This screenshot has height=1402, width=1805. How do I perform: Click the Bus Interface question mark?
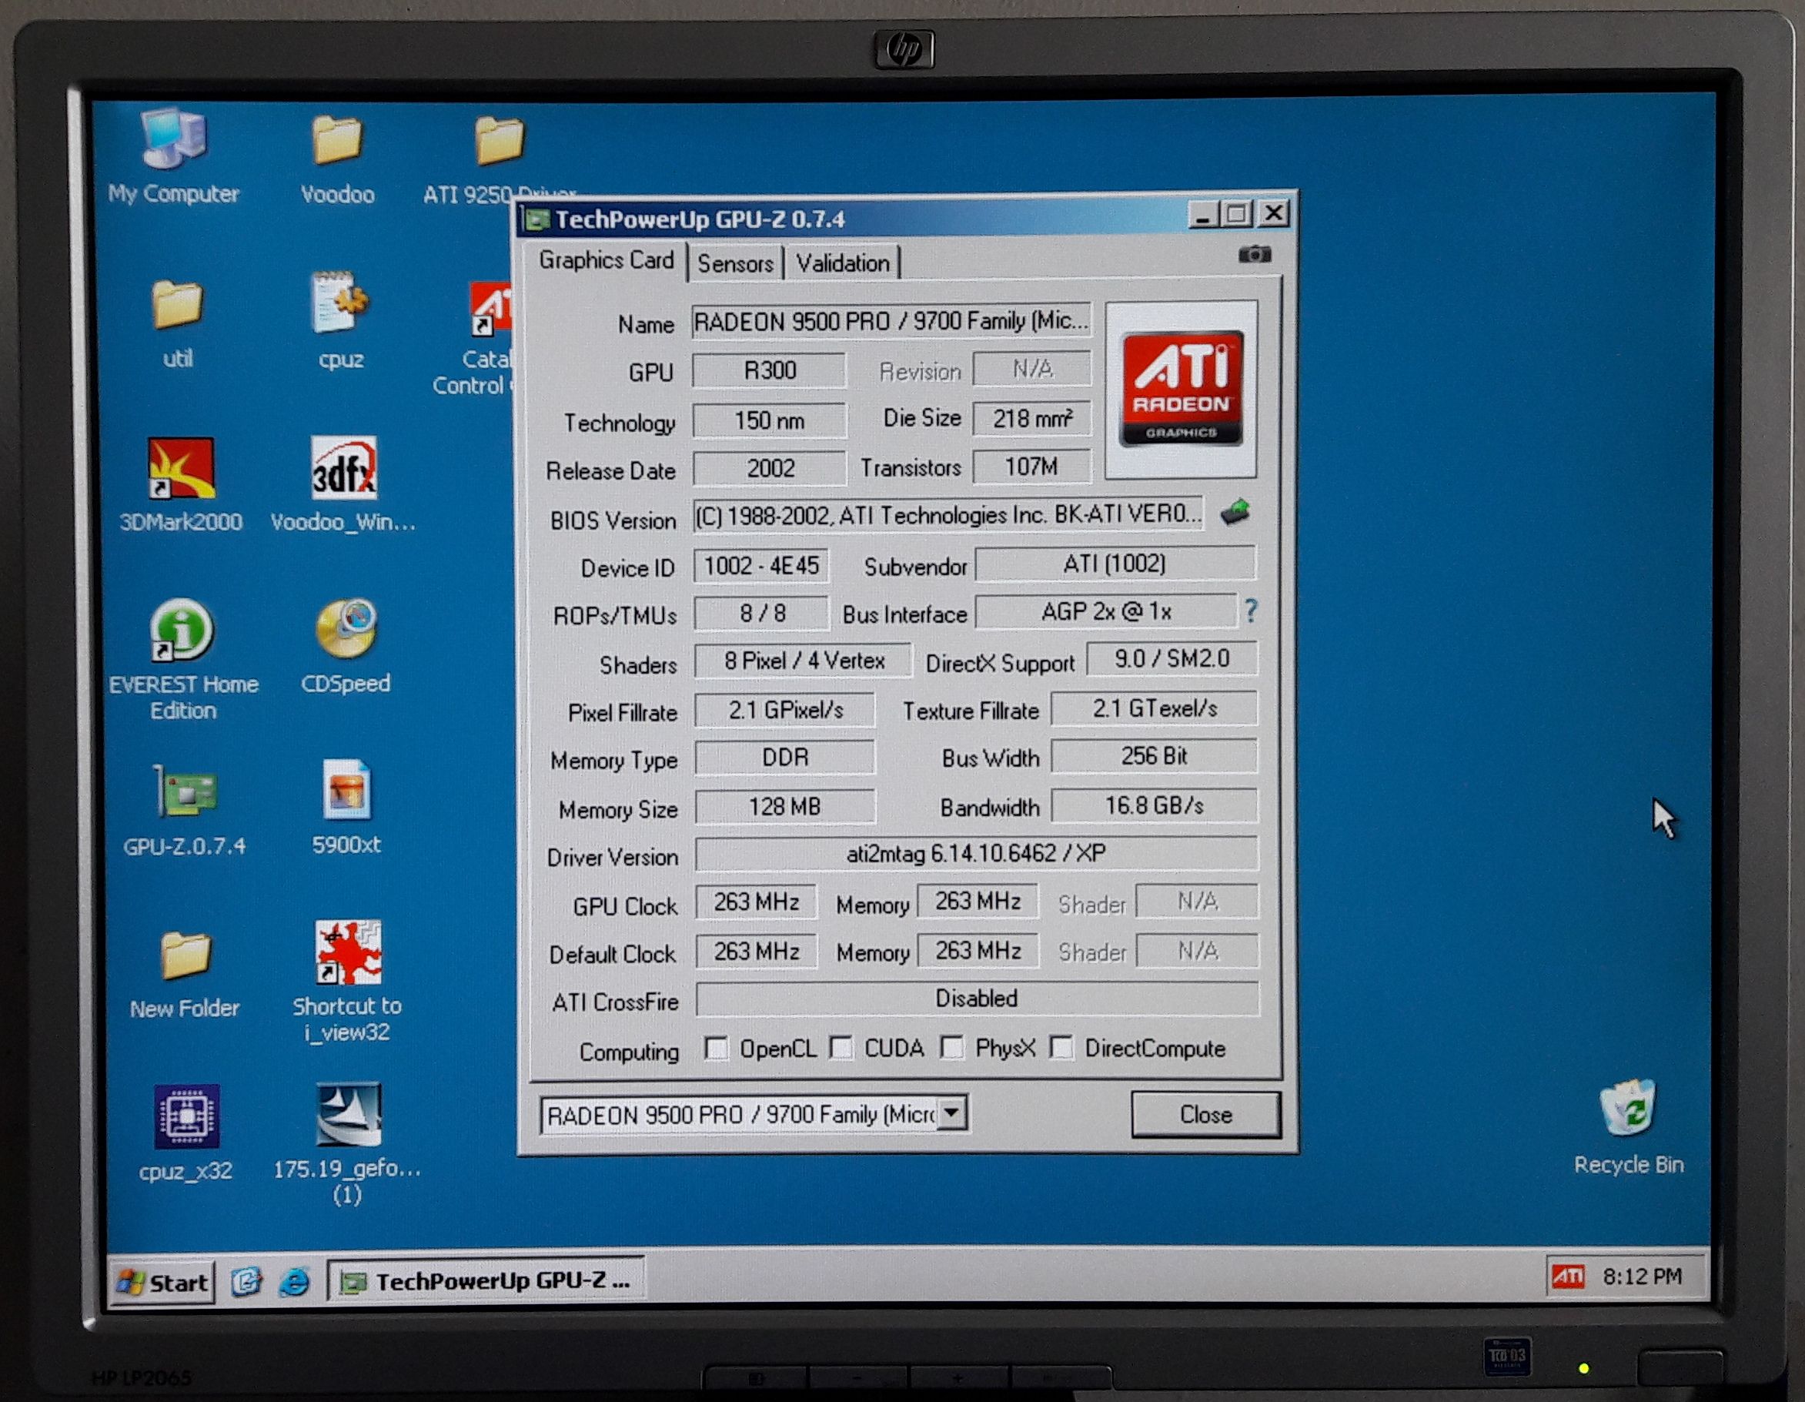click(x=1251, y=612)
